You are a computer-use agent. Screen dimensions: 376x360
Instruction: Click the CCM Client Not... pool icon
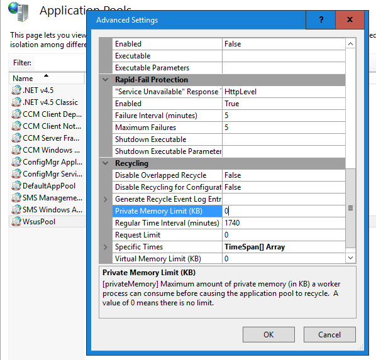click(x=16, y=126)
